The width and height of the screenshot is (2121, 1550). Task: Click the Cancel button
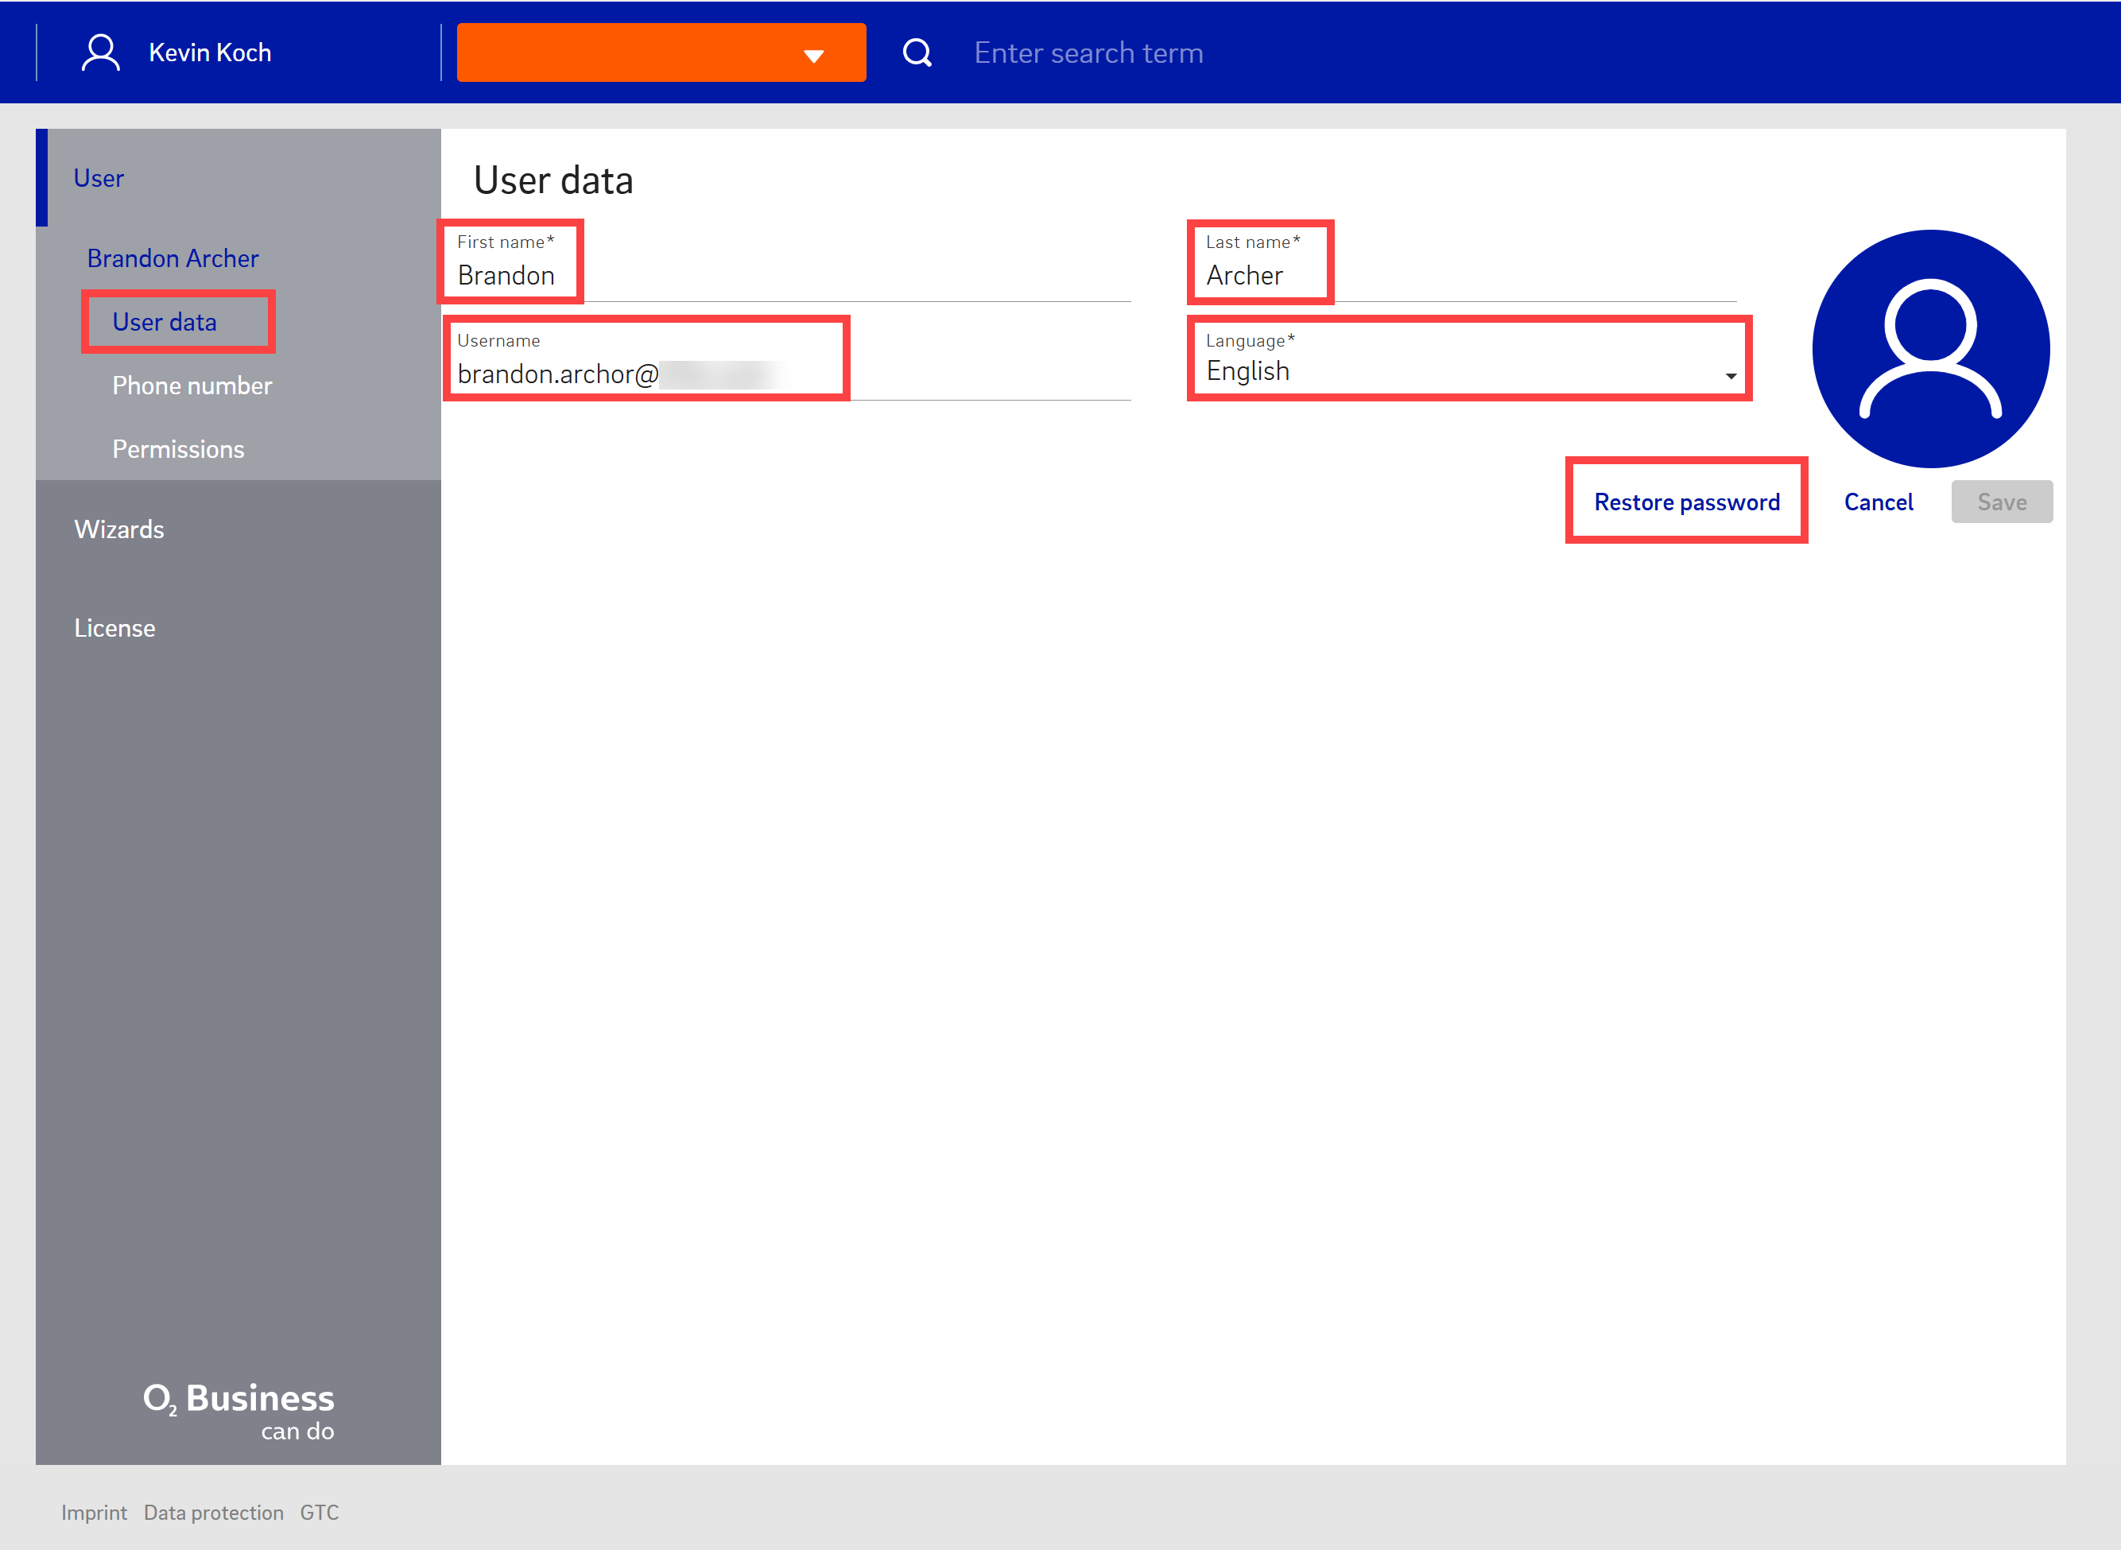click(x=1878, y=502)
